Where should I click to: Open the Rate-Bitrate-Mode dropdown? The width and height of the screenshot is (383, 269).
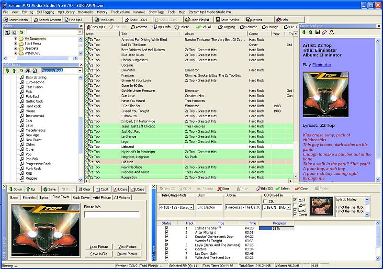[191, 207]
